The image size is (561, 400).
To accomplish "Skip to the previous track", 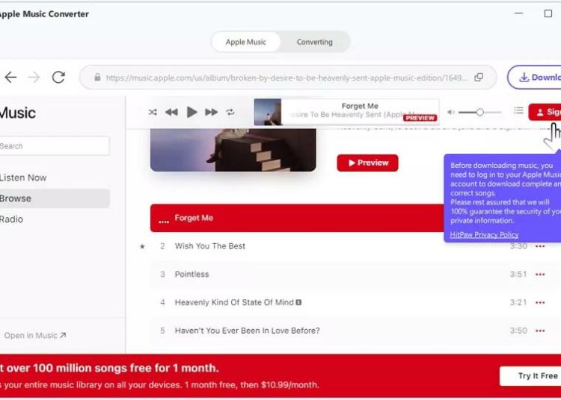I will 172,112.
